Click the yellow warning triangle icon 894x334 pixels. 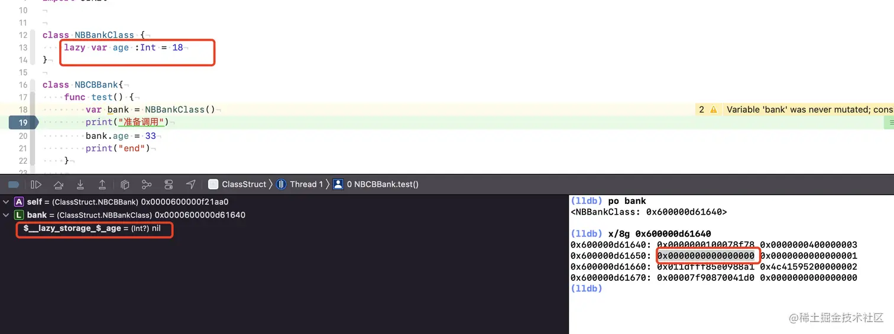tap(714, 109)
